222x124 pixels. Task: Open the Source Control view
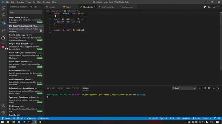(x=3, y=23)
